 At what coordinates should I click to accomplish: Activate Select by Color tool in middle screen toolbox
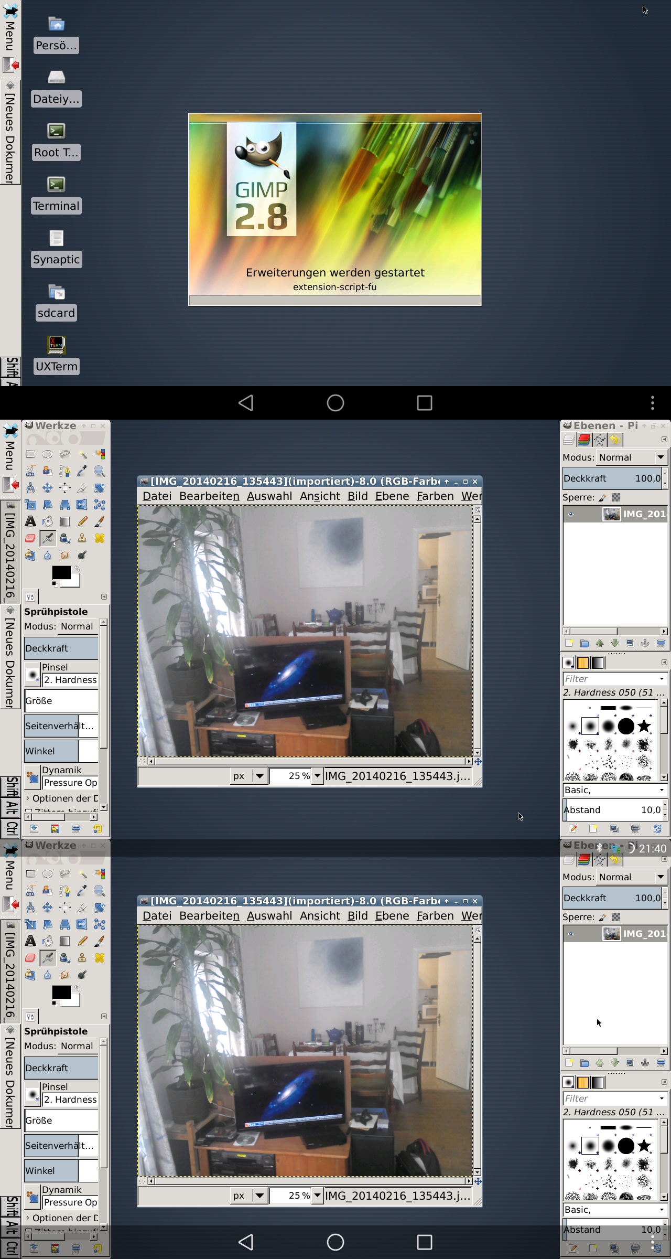pyautogui.click(x=100, y=454)
